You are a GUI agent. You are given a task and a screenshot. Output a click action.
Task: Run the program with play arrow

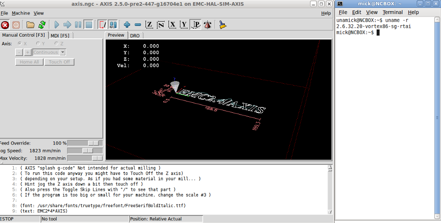(x=56, y=25)
